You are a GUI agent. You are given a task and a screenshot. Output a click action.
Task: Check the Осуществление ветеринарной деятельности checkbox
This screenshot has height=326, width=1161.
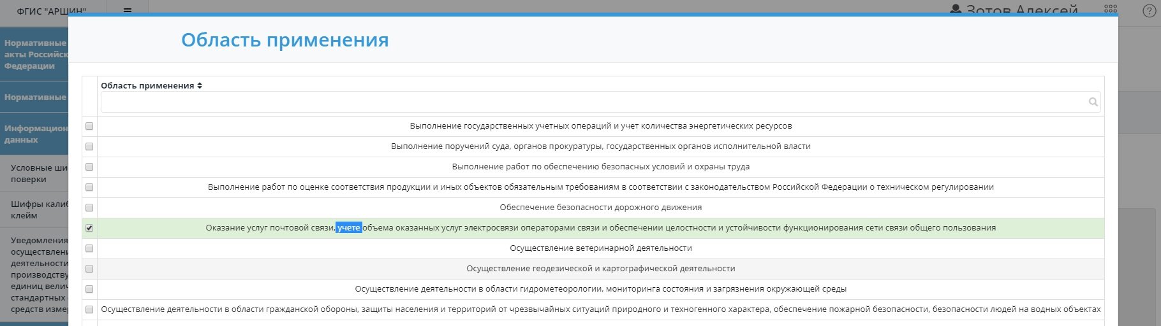pos(89,248)
